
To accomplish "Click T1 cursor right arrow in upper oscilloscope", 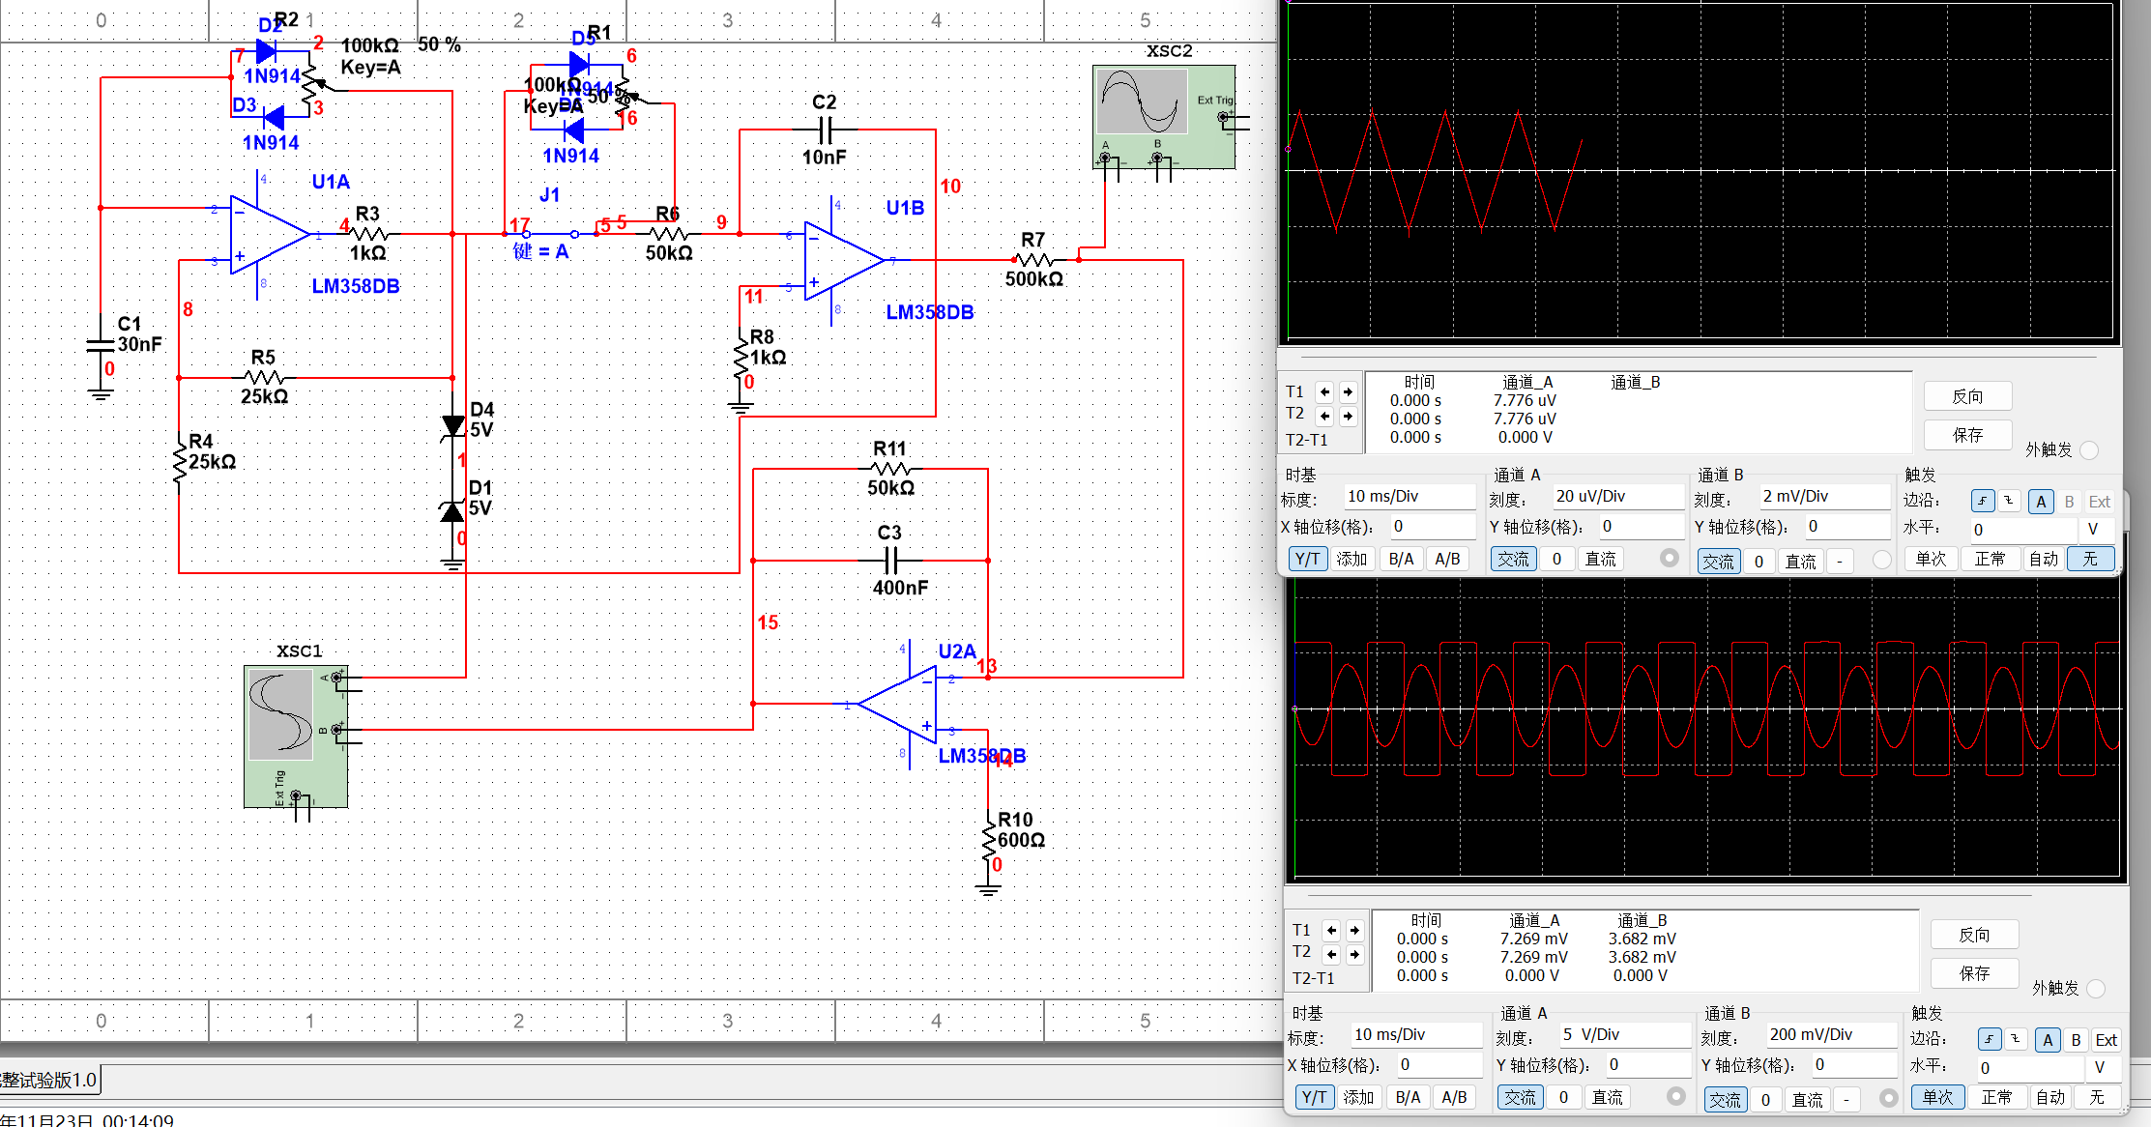I will pos(1348,391).
